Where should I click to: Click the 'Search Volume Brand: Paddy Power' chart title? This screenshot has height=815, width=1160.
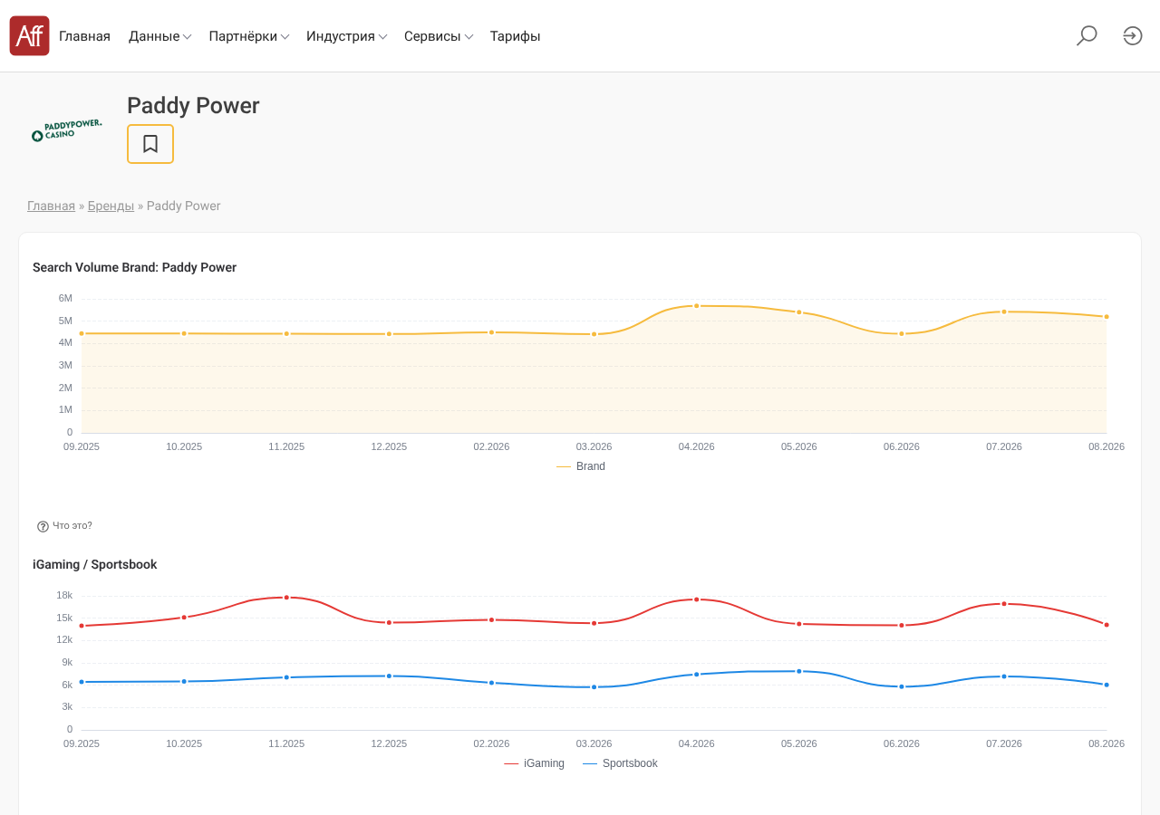tap(134, 268)
